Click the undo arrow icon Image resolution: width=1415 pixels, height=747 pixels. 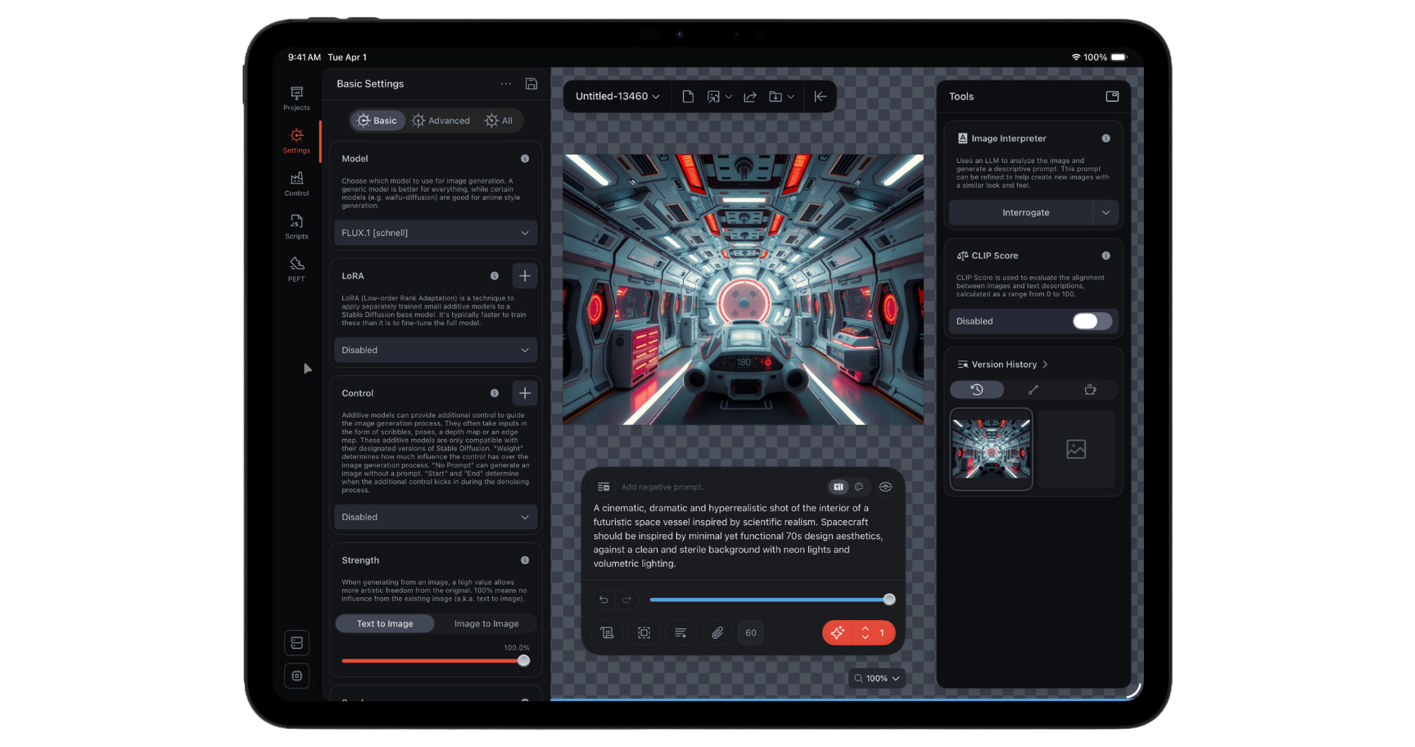point(604,600)
